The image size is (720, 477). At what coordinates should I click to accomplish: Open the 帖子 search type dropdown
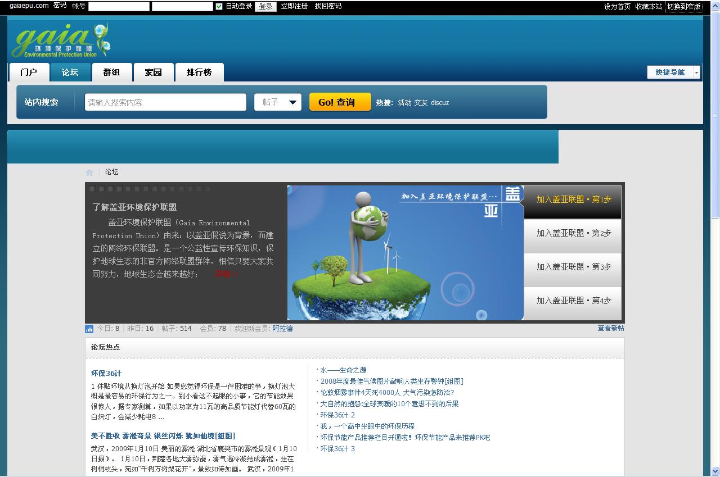[x=278, y=102]
